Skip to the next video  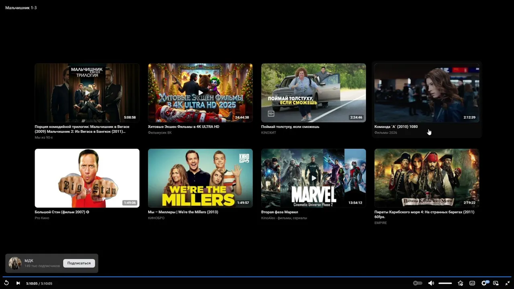click(x=18, y=283)
